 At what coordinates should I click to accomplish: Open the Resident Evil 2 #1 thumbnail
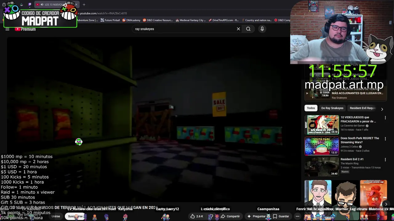(x=322, y=167)
